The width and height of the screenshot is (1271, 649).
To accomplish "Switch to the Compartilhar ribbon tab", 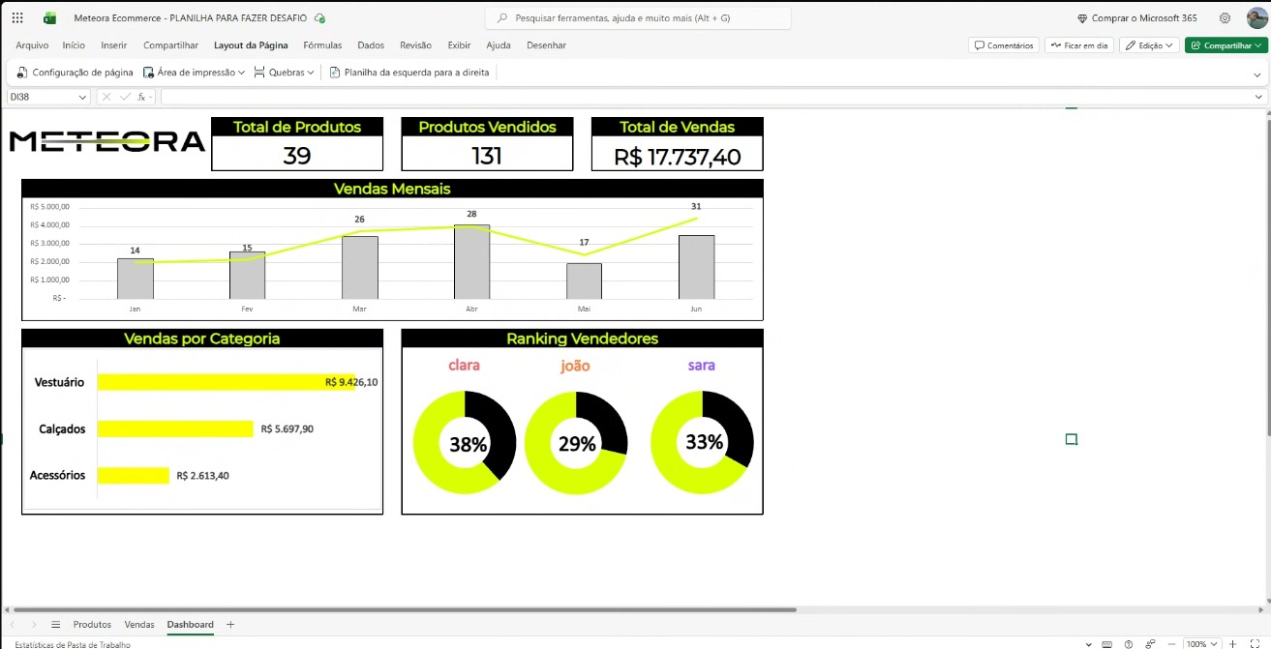I will tap(171, 45).
